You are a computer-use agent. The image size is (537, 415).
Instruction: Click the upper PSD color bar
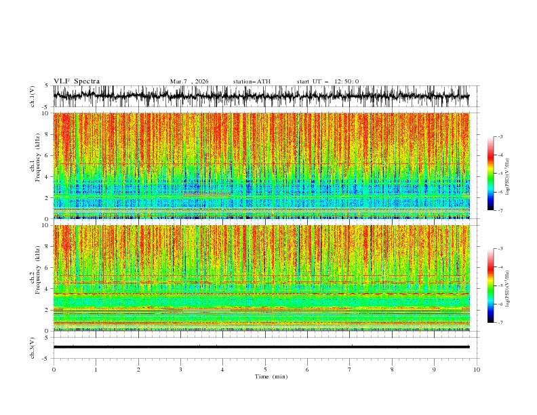490,174
